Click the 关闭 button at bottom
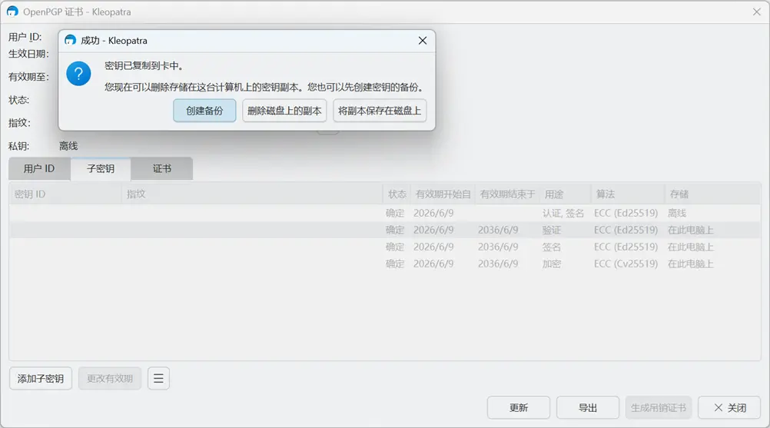Viewport: 770px width, 428px height. (730, 407)
